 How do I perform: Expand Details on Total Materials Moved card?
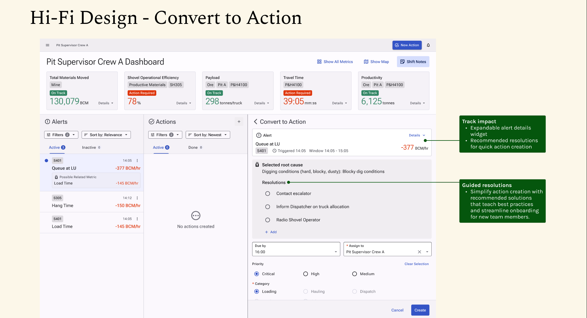(x=106, y=103)
